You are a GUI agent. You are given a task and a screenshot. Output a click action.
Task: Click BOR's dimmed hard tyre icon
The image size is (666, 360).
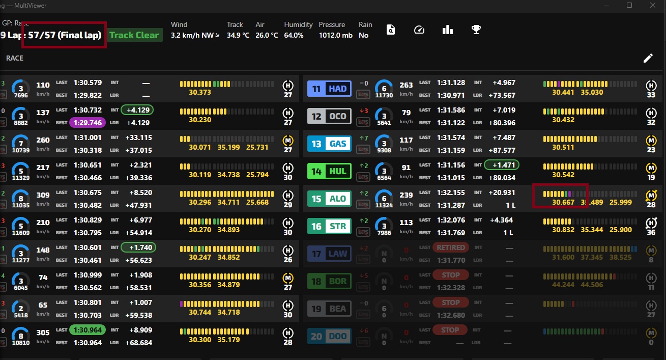click(651, 278)
